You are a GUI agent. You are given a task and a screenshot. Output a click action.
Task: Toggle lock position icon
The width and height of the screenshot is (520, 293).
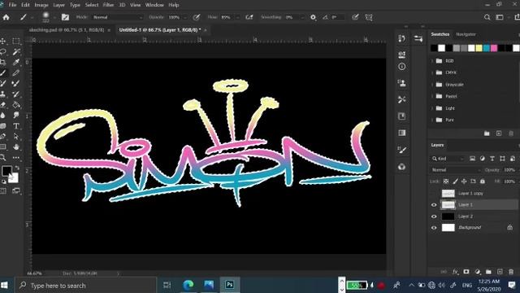pyautogui.click(x=464, y=181)
